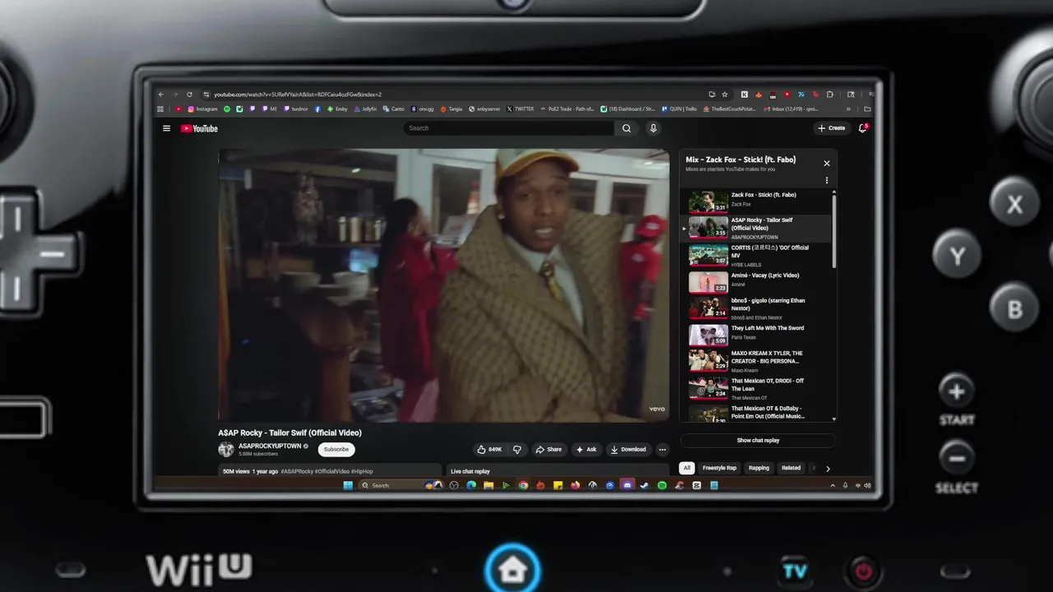Viewport: 1053px width, 592px height.
Task: Play That Mexican OT, DRODi - Off The Lean
Action: click(x=757, y=387)
